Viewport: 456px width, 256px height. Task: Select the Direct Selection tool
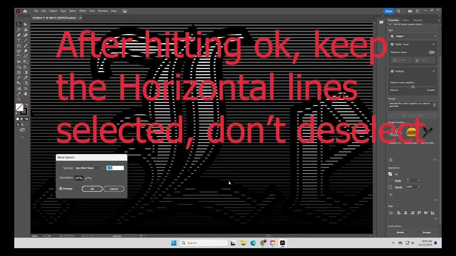pyautogui.click(x=26, y=25)
